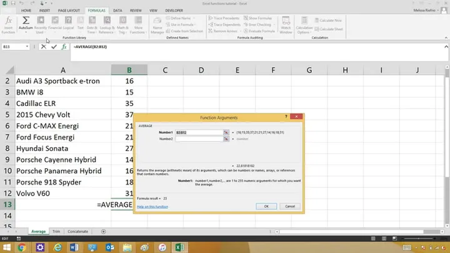Click Evaluate Formula in the ribbon
Image resolution: width=450 pixels, height=253 pixels.
coord(259,31)
